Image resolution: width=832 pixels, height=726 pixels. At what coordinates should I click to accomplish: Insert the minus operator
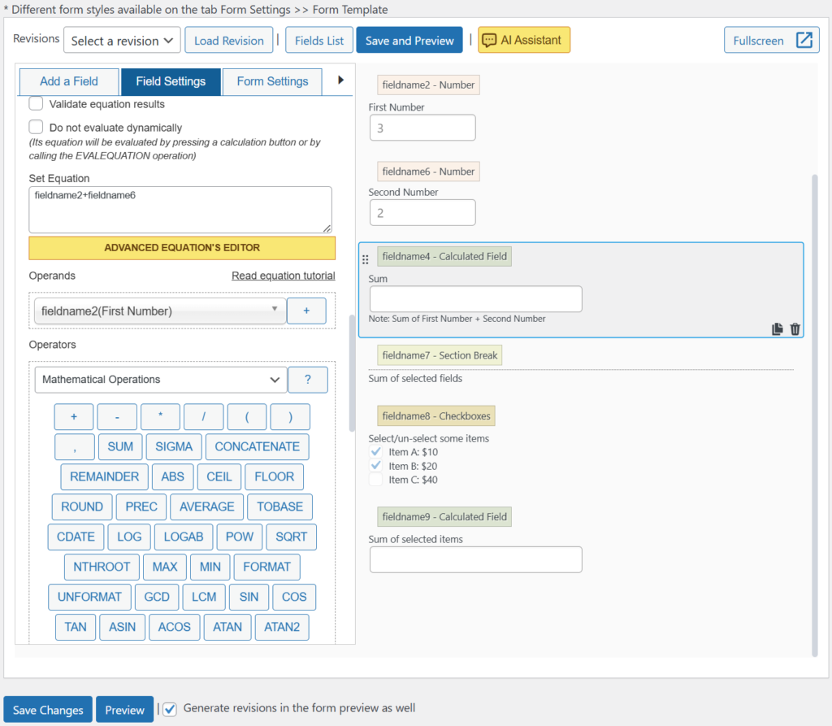[x=117, y=417]
